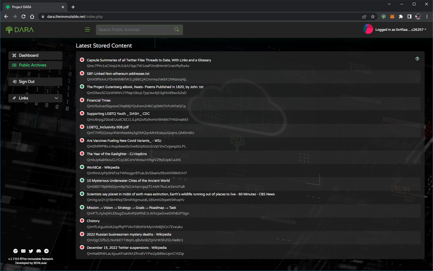Open the Telegram link in sidebar footer
Image resolution: width=433 pixels, height=271 pixels.
tap(46, 251)
